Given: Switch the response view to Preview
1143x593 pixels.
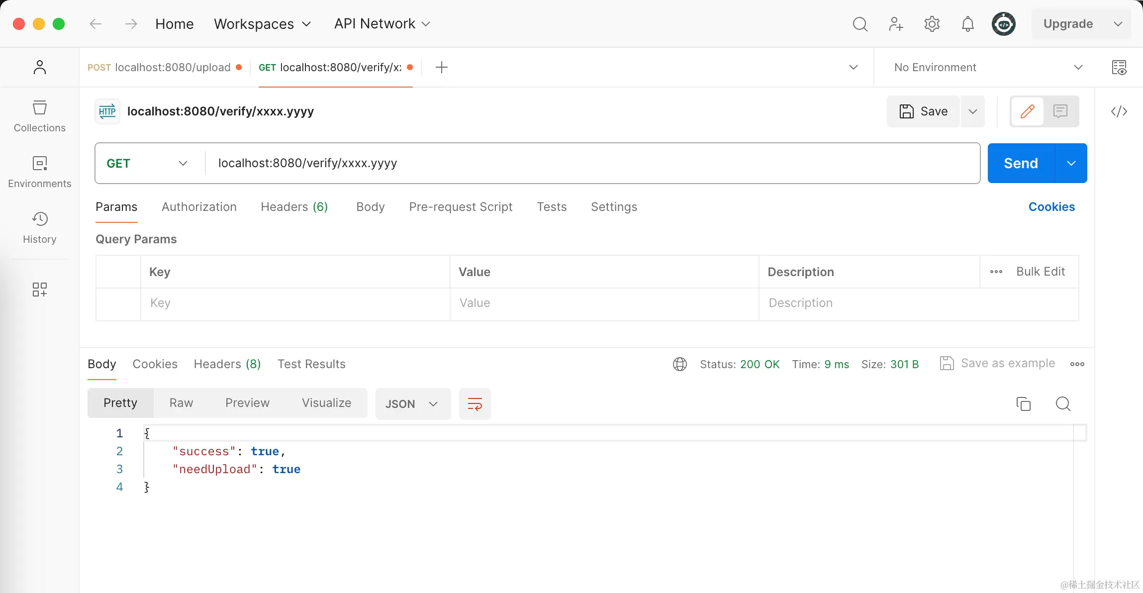Looking at the screenshot, I should pyautogui.click(x=247, y=403).
